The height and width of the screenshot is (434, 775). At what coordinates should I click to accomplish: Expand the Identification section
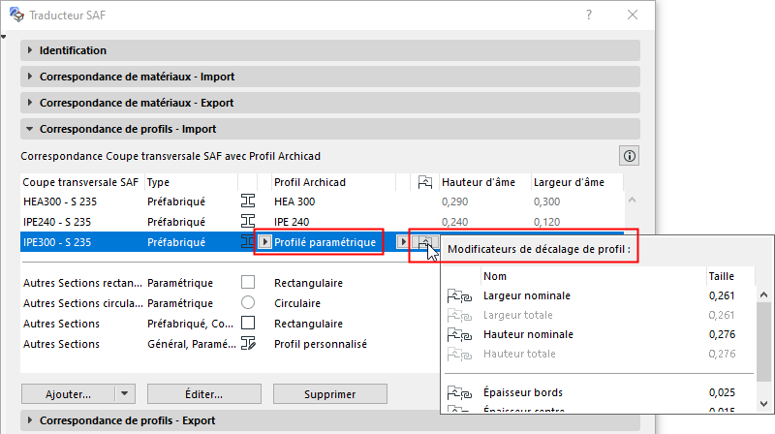tap(330, 50)
